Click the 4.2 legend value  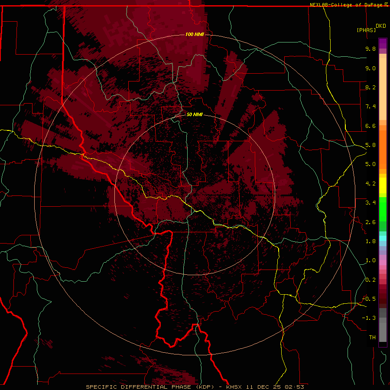370,184
